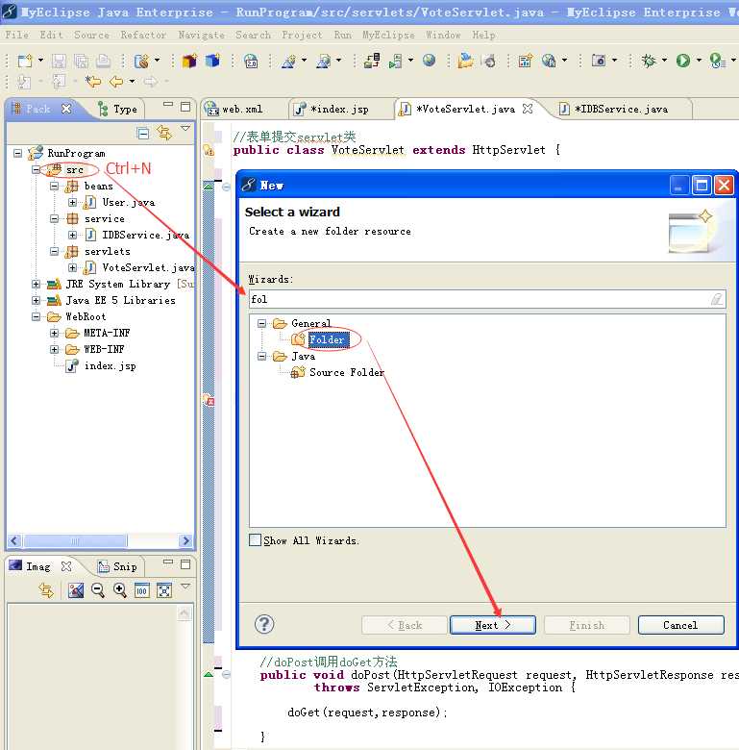Switch to the Snippets tab
This screenshot has height=750, width=739.
click(118, 566)
